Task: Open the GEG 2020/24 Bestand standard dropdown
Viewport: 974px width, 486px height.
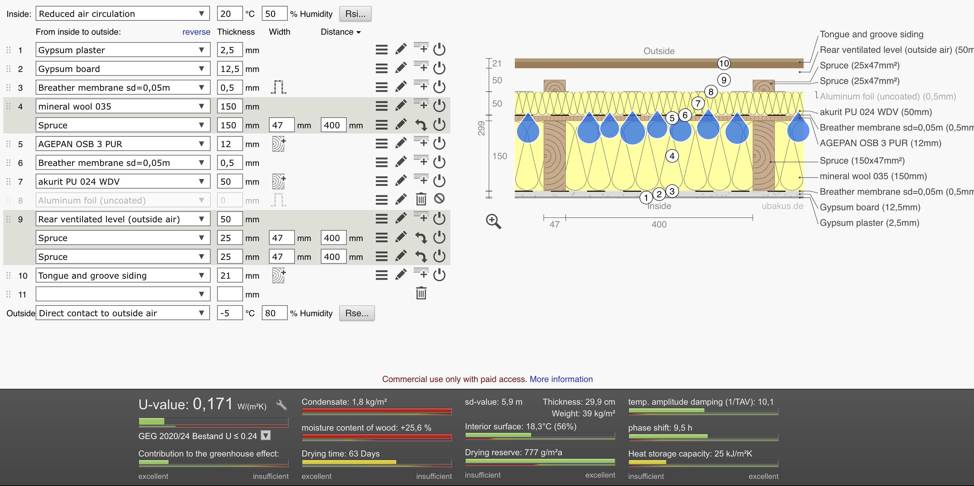Action: 266,436
